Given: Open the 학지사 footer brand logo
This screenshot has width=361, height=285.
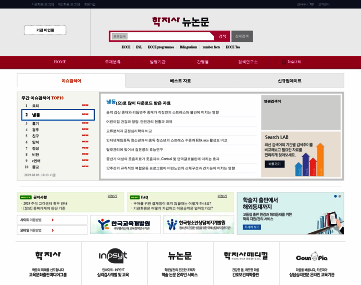Looking at the screenshot, I should [48, 255].
